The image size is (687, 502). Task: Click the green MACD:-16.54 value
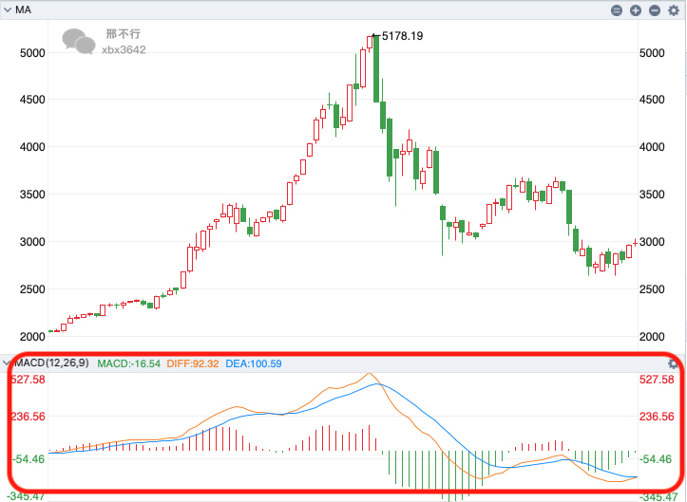coord(128,363)
